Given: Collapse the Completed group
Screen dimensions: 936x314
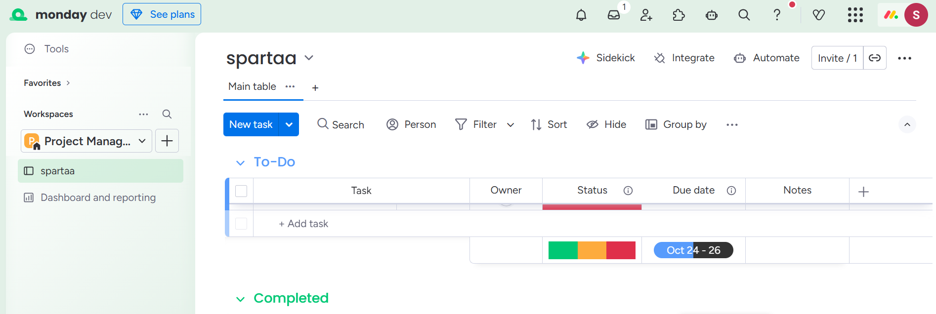Looking at the screenshot, I should [x=240, y=299].
